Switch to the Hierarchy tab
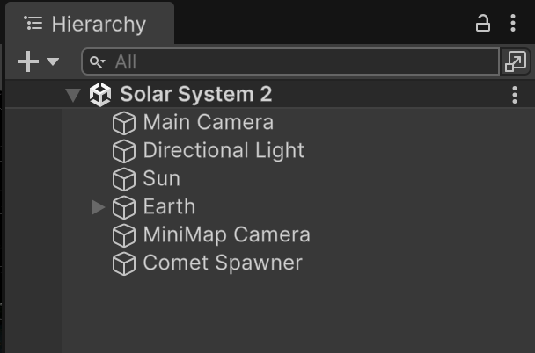The image size is (535, 353). 90,24
